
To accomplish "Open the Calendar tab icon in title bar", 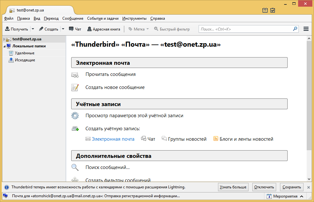I will point(265,10).
